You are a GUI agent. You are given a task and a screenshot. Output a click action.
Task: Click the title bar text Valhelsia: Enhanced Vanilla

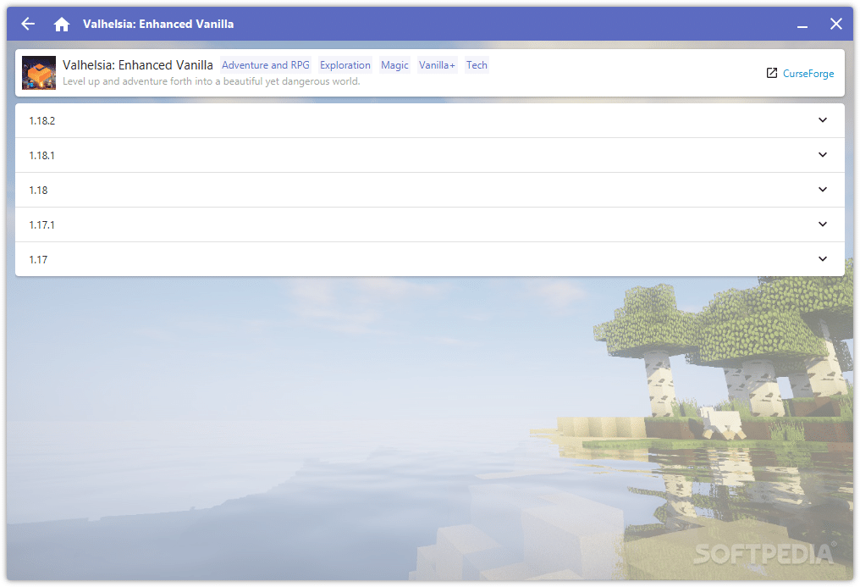click(158, 24)
